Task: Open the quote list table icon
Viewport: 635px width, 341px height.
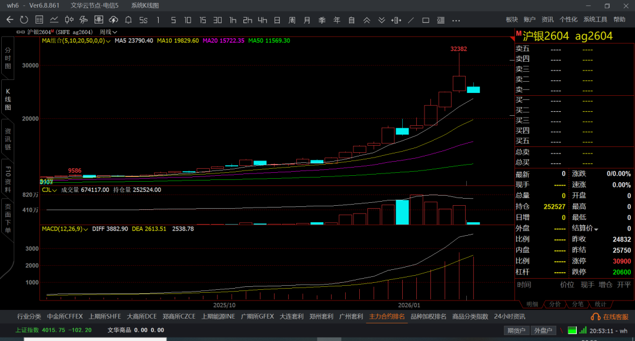Action: (x=39, y=19)
